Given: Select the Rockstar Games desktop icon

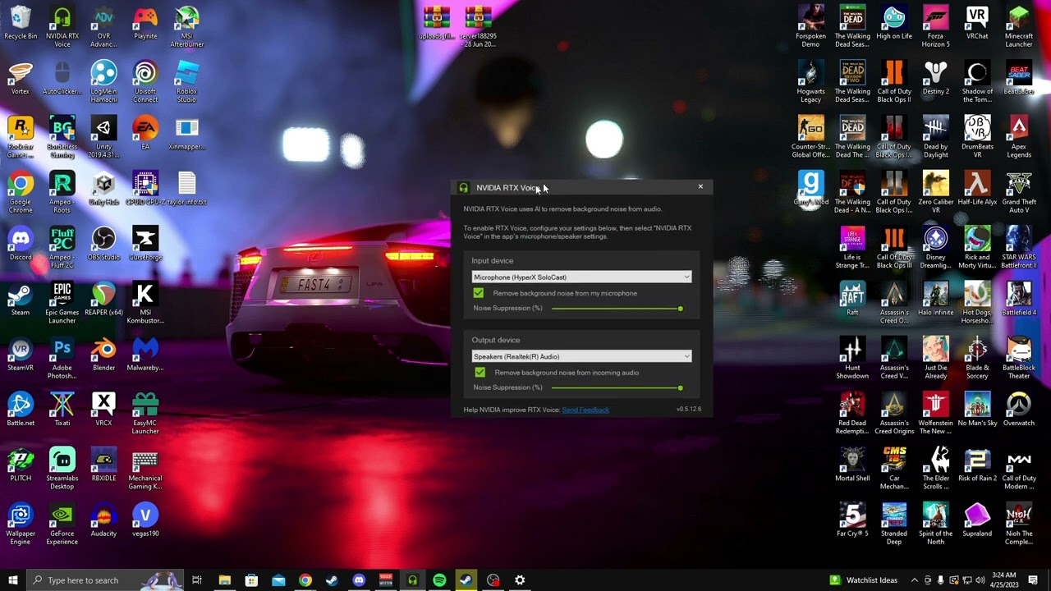Looking at the screenshot, I should [21, 137].
